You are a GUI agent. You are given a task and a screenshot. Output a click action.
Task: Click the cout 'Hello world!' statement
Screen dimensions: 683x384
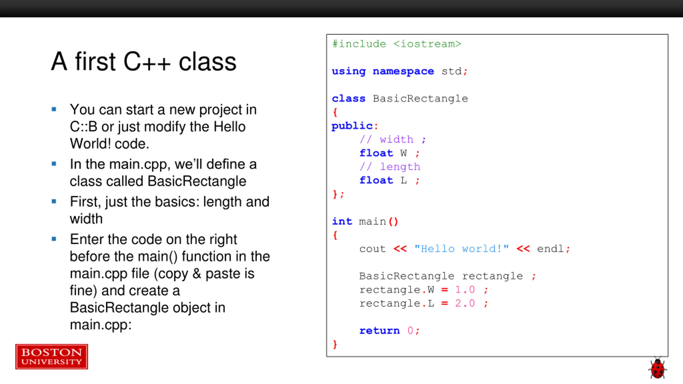point(464,249)
